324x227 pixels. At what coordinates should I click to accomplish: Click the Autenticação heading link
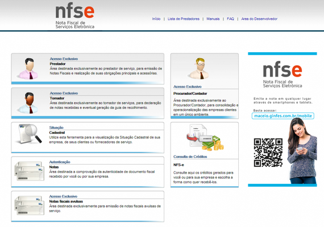click(60, 162)
